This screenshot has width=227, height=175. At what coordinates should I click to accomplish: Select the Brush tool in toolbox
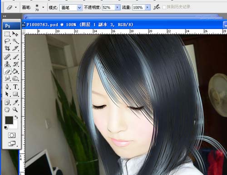pos(15,57)
